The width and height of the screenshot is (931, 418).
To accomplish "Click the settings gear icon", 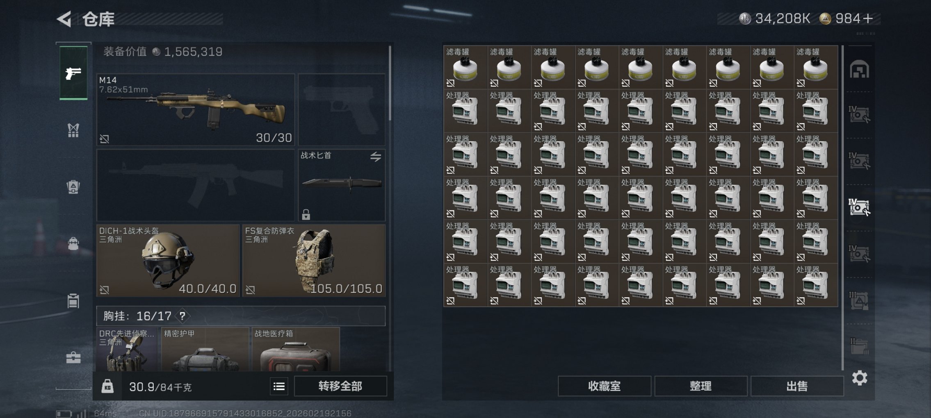I will 859,378.
